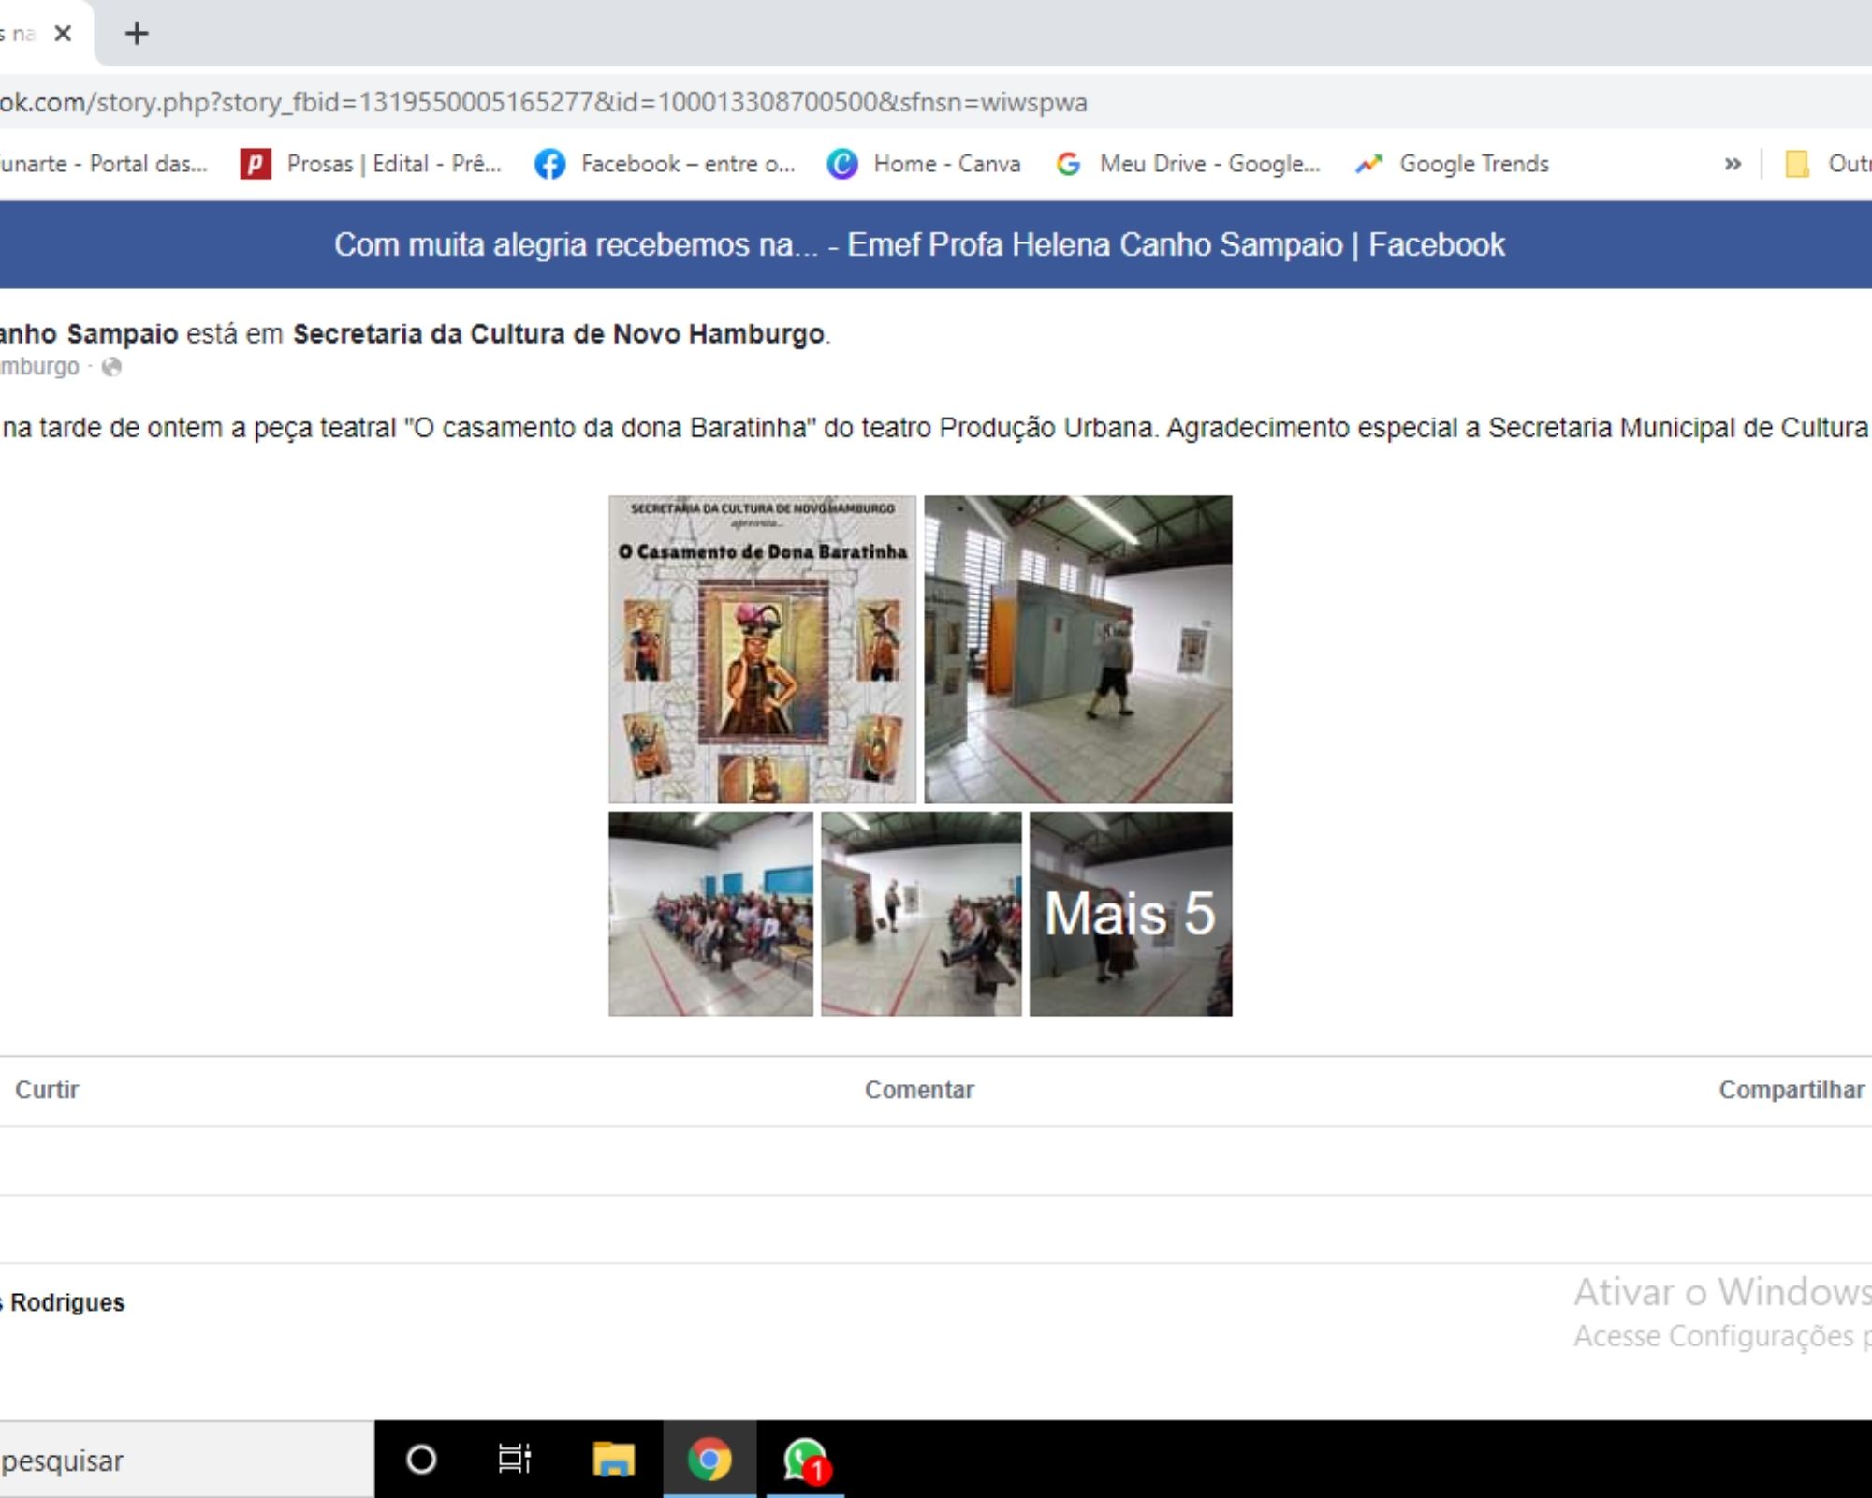
Task: Click Comentar on the post
Action: [919, 1090]
